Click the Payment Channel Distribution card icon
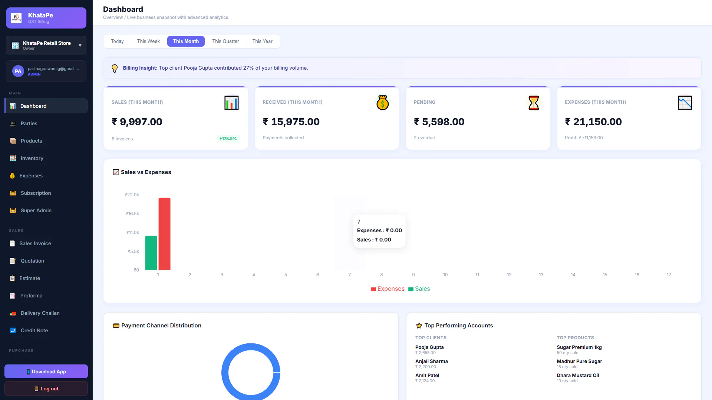 point(116,326)
